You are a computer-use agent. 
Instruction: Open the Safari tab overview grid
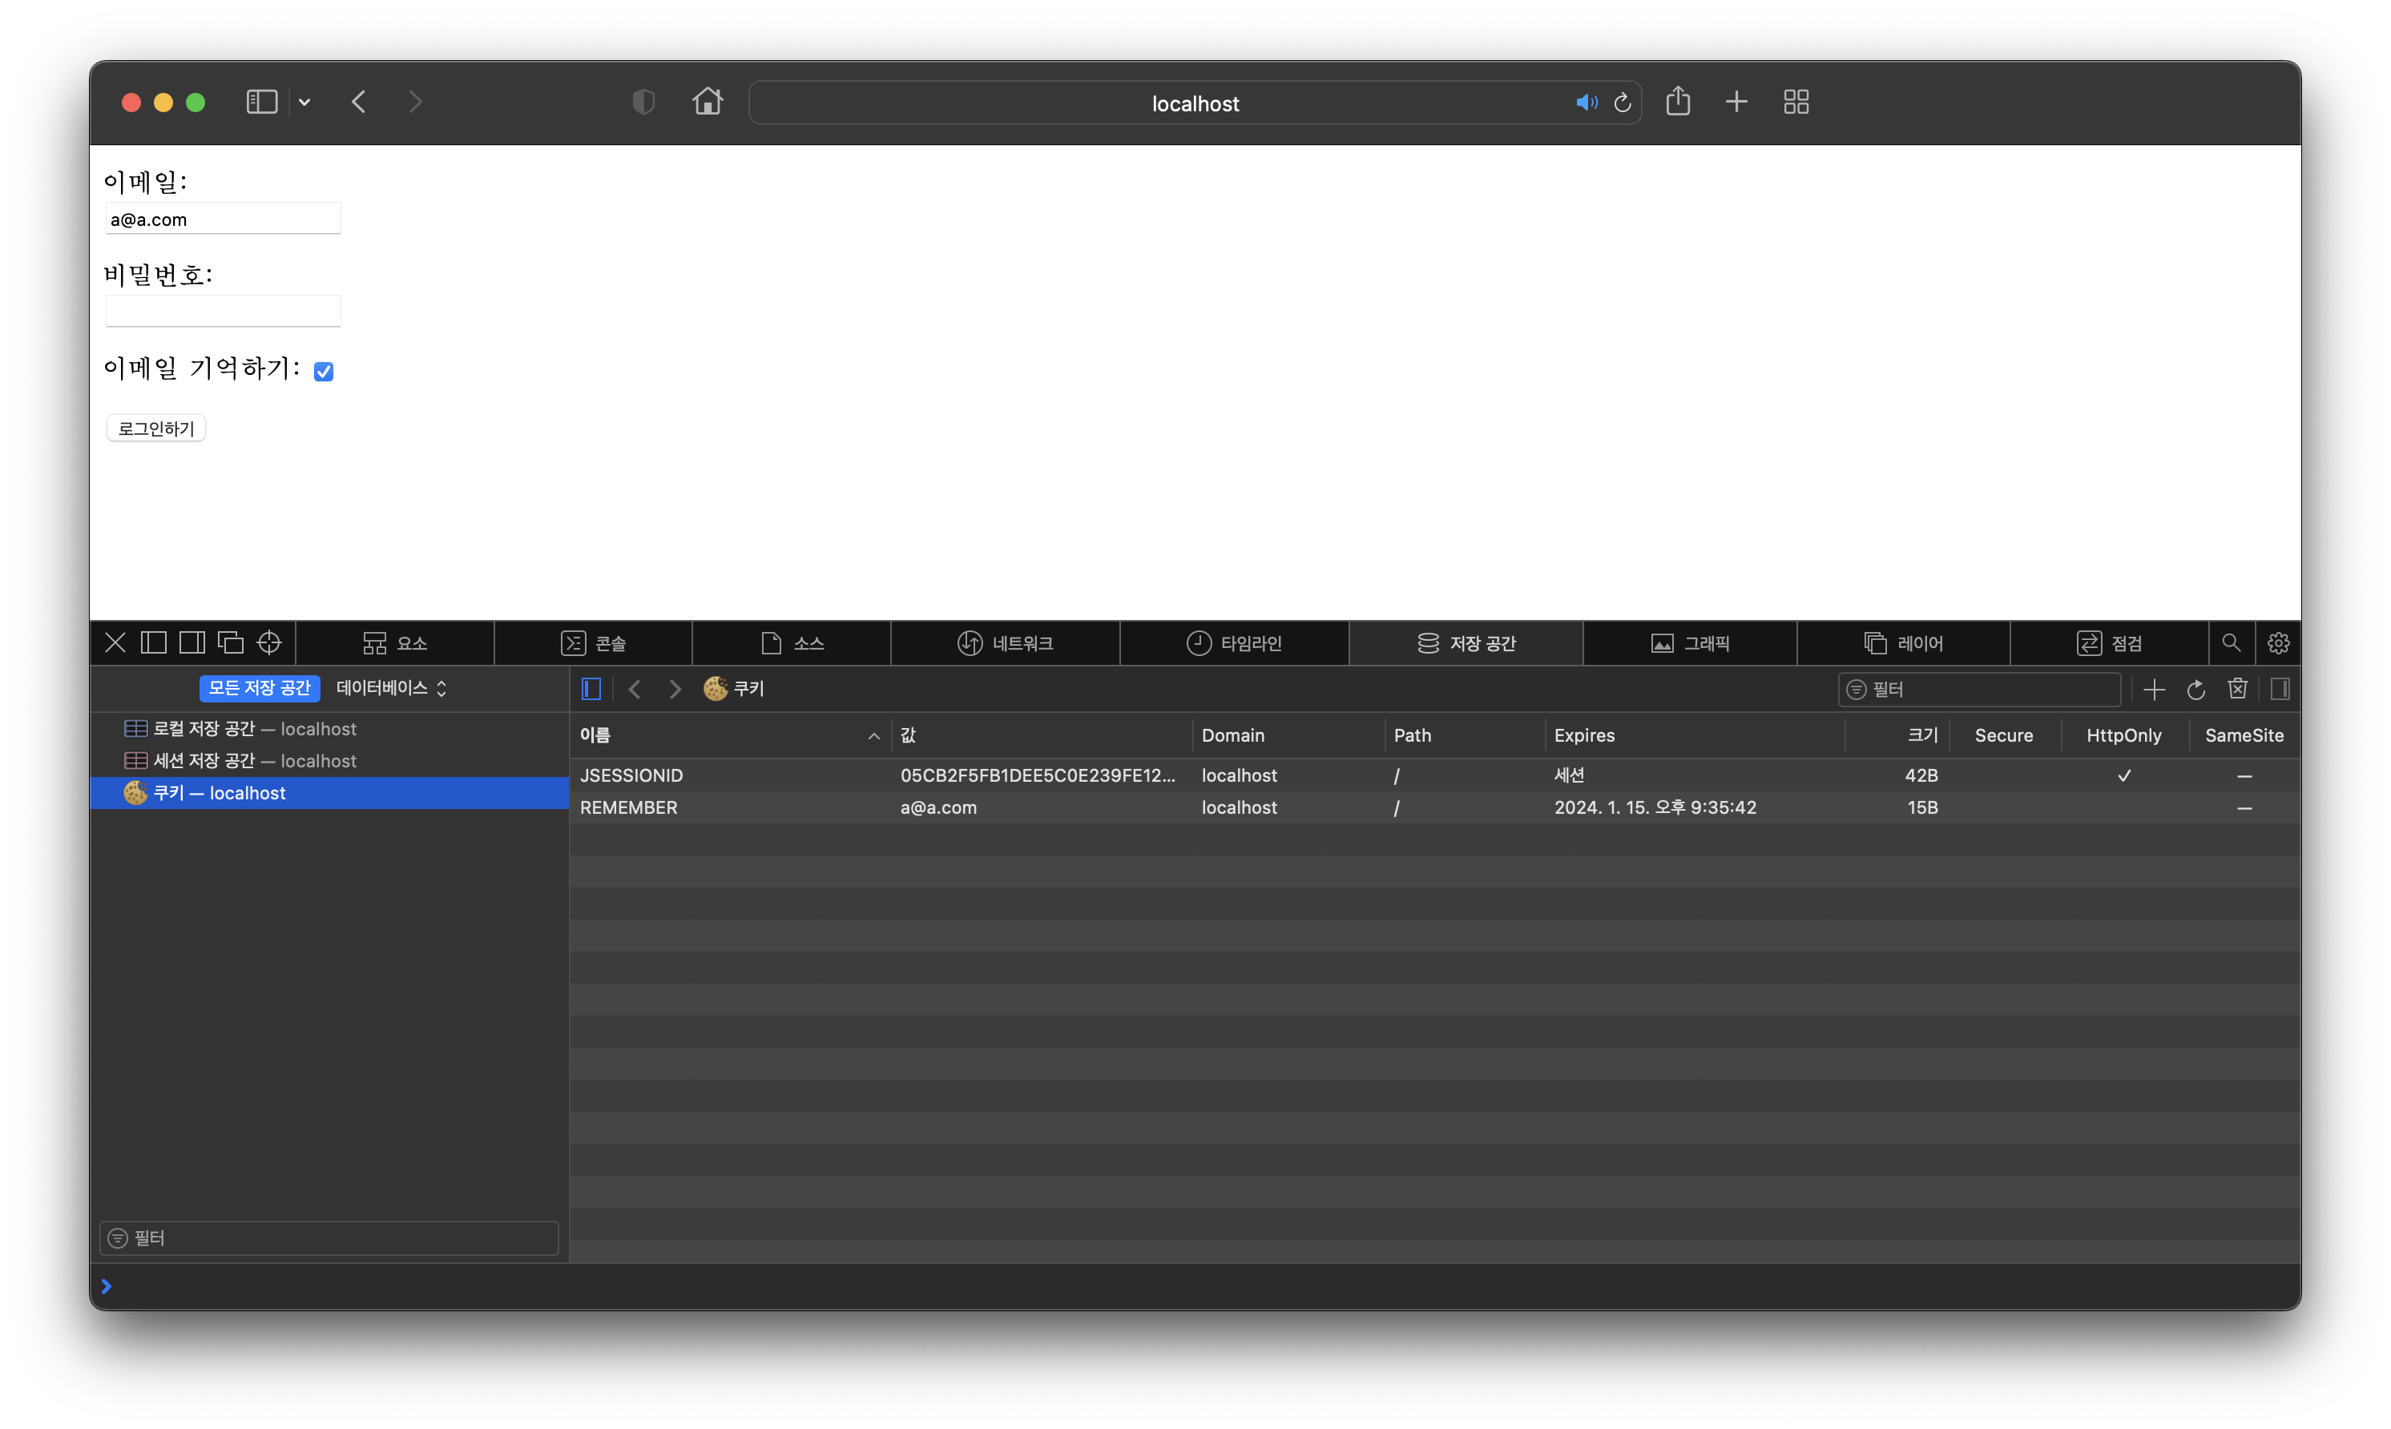tap(1796, 102)
